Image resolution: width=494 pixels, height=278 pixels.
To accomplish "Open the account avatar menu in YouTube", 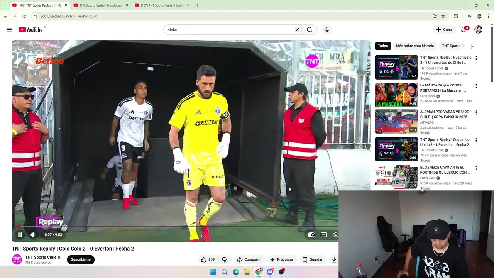I will pyautogui.click(x=478, y=29).
